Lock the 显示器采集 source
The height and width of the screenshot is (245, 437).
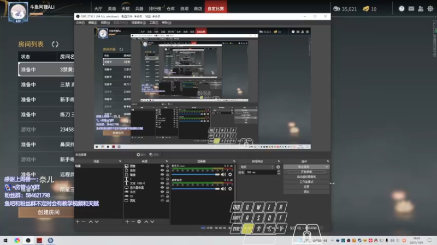click(x=168, y=187)
